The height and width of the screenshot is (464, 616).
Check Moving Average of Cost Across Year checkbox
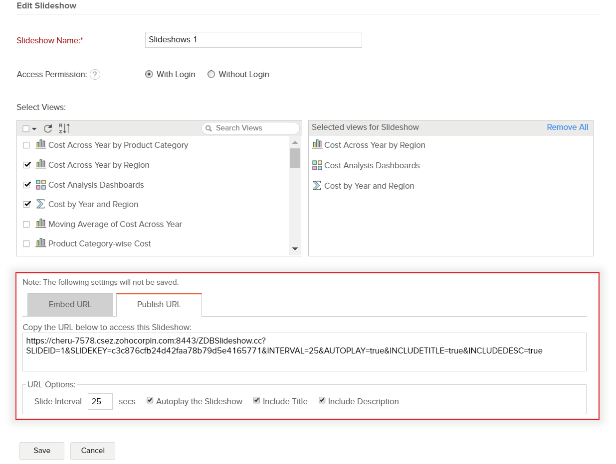click(26, 225)
